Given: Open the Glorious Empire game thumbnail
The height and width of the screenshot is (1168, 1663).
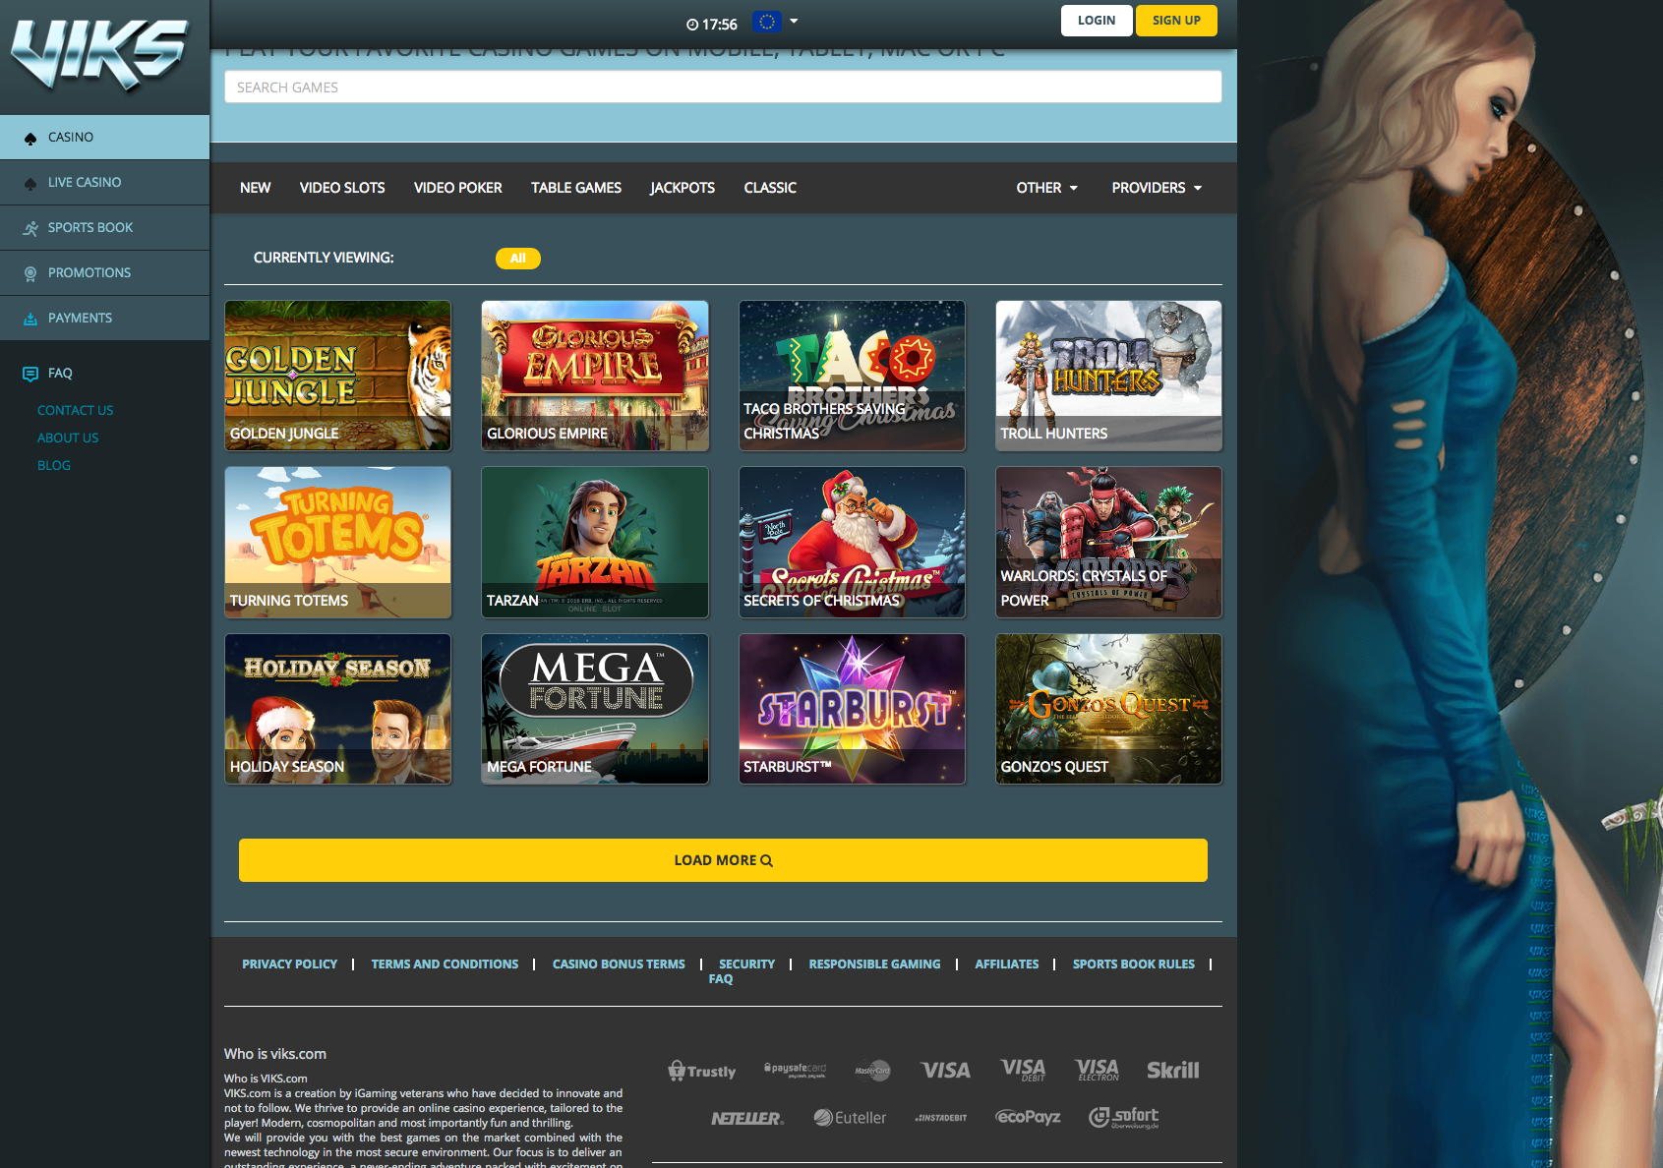Looking at the screenshot, I should (595, 376).
